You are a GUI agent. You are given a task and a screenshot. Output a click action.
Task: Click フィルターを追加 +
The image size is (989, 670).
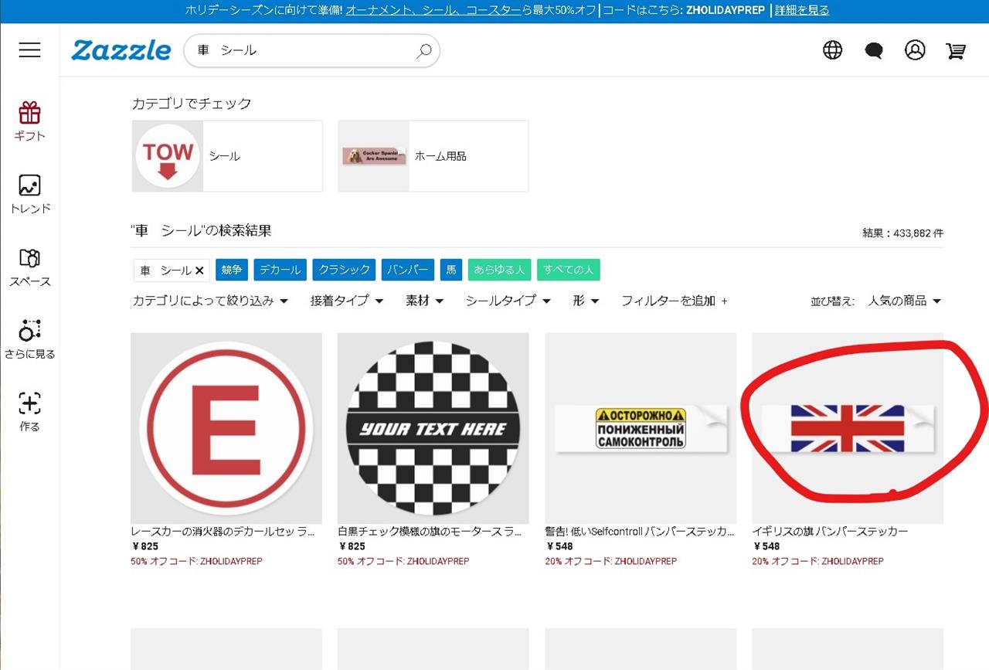(675, 301)
